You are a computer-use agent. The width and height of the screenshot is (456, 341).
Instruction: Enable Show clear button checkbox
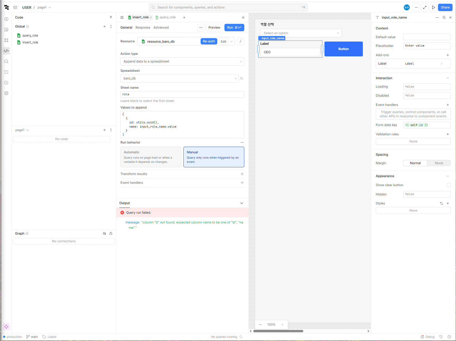449,185
